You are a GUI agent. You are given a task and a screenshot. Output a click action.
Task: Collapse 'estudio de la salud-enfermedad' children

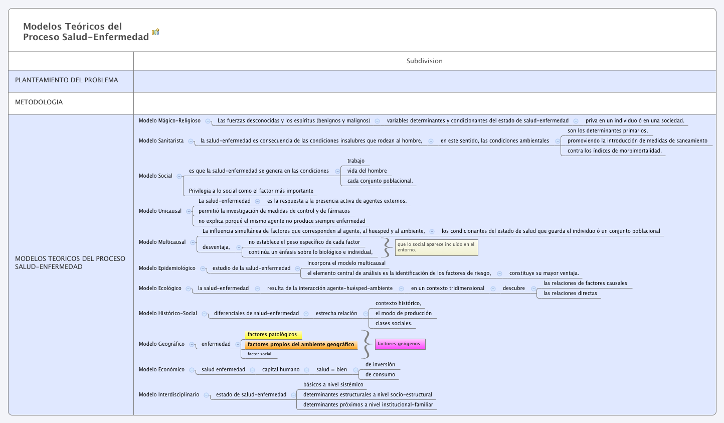(297, 268)
